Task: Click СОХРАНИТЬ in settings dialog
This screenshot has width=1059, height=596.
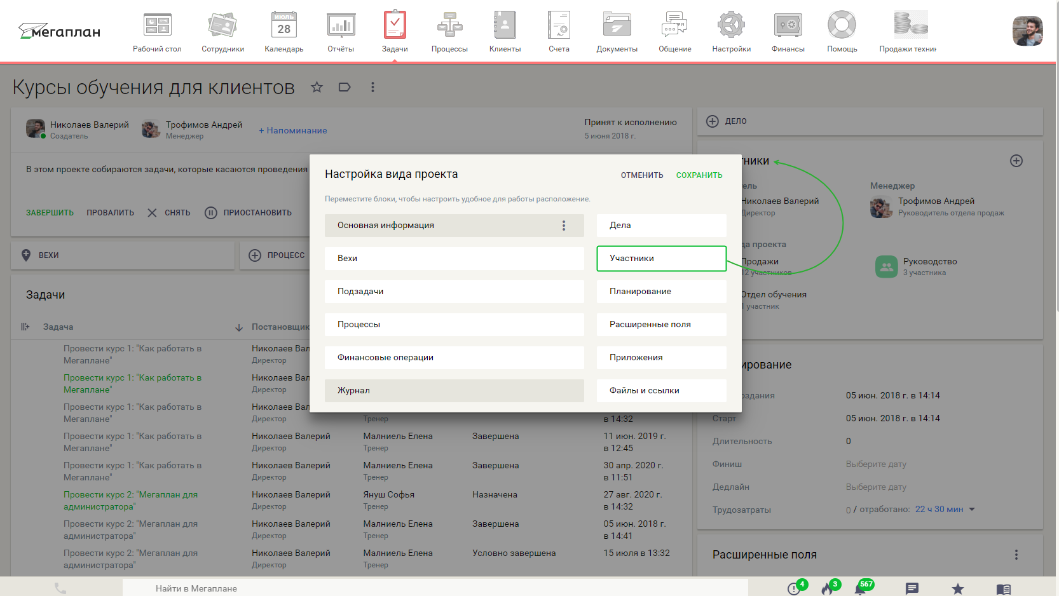Action: (x=699, y=175)
